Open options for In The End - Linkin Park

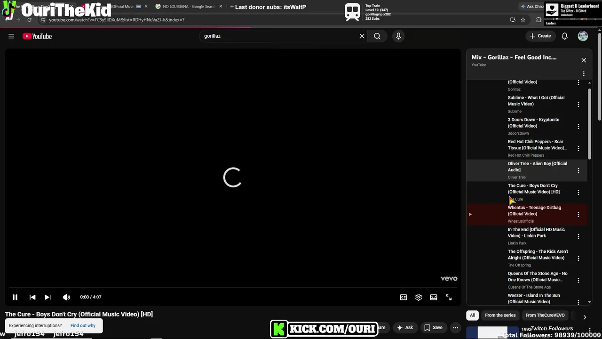point(578,236)
